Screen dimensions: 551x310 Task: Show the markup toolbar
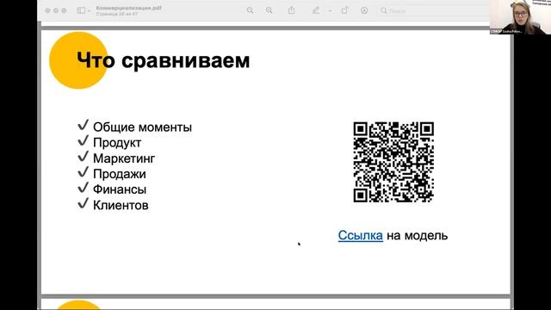tap(364, 10)
